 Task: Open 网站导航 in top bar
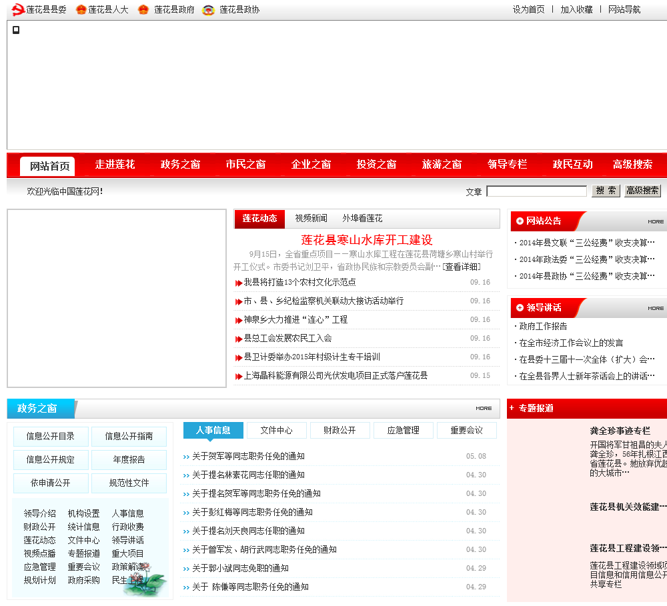tap(624, 9)
